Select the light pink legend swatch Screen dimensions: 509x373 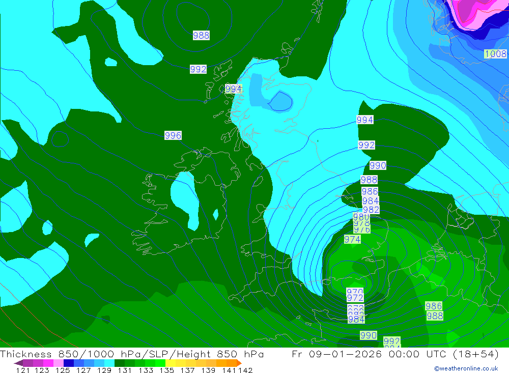59,363
